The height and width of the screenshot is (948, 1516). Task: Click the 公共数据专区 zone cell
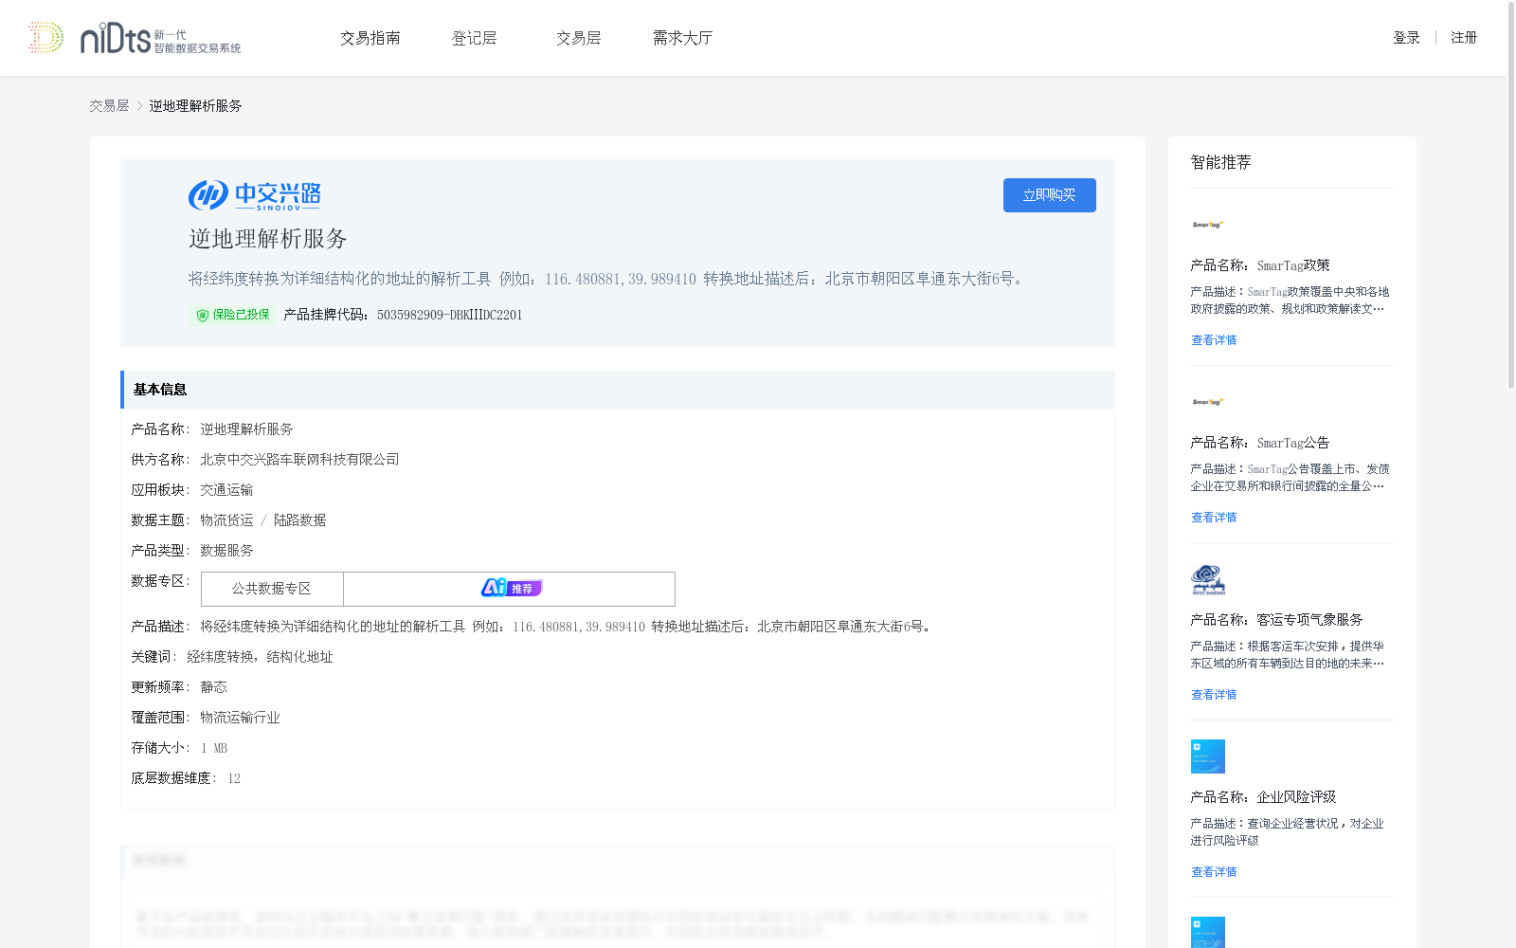(x=272, y=589)
